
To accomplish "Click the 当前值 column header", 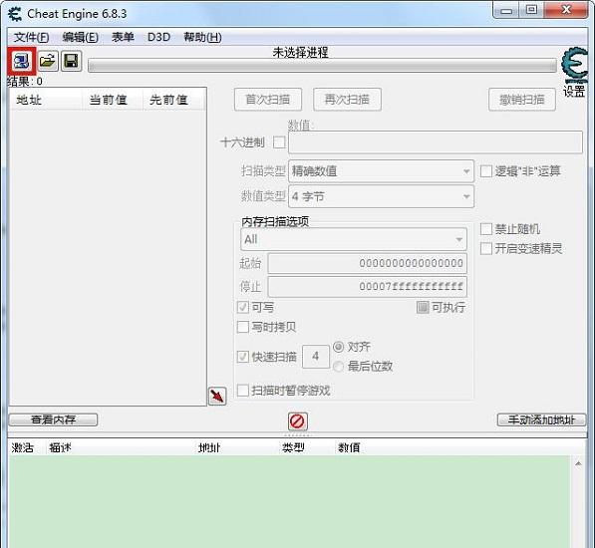I will 113,100.
